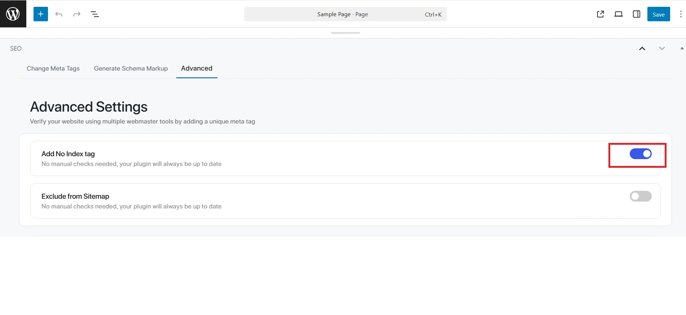
Task: Click the Verify your website description text
Action: click(x=142, y=121)
